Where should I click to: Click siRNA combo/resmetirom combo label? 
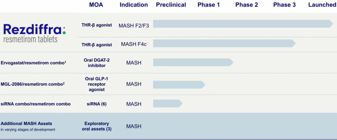(36, 104)
